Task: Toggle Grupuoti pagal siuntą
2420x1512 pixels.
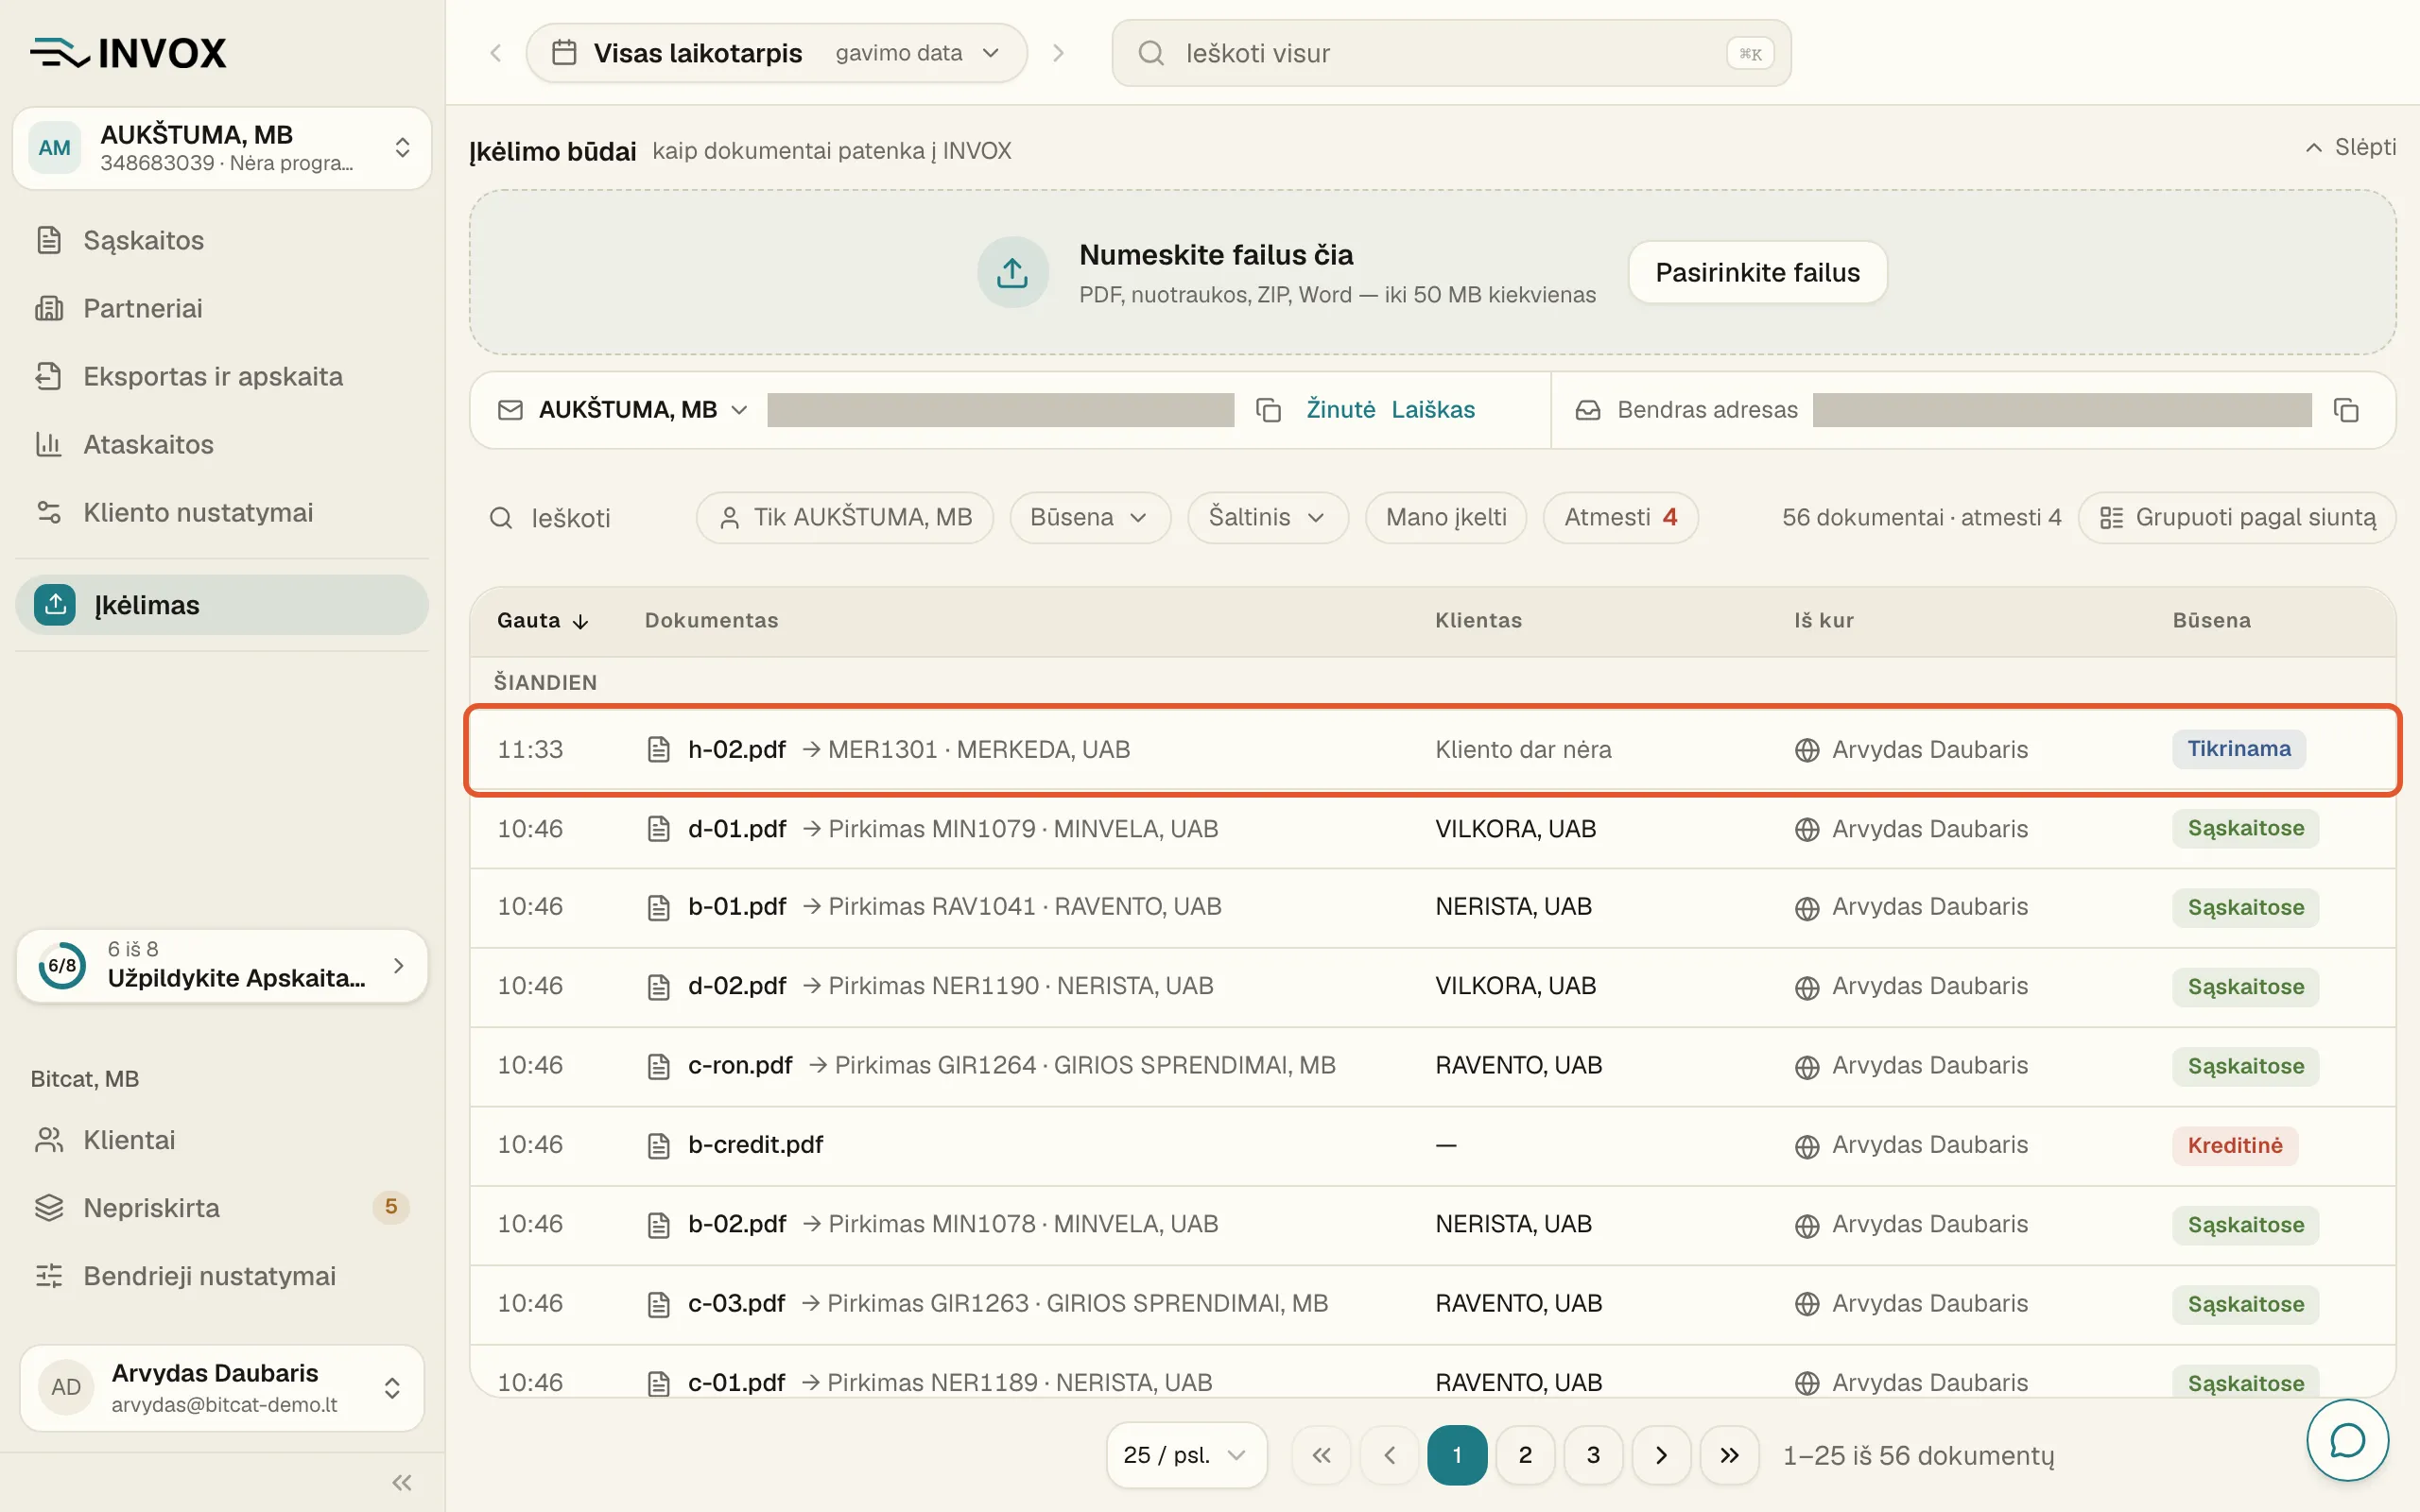Action: (2237, 517)
